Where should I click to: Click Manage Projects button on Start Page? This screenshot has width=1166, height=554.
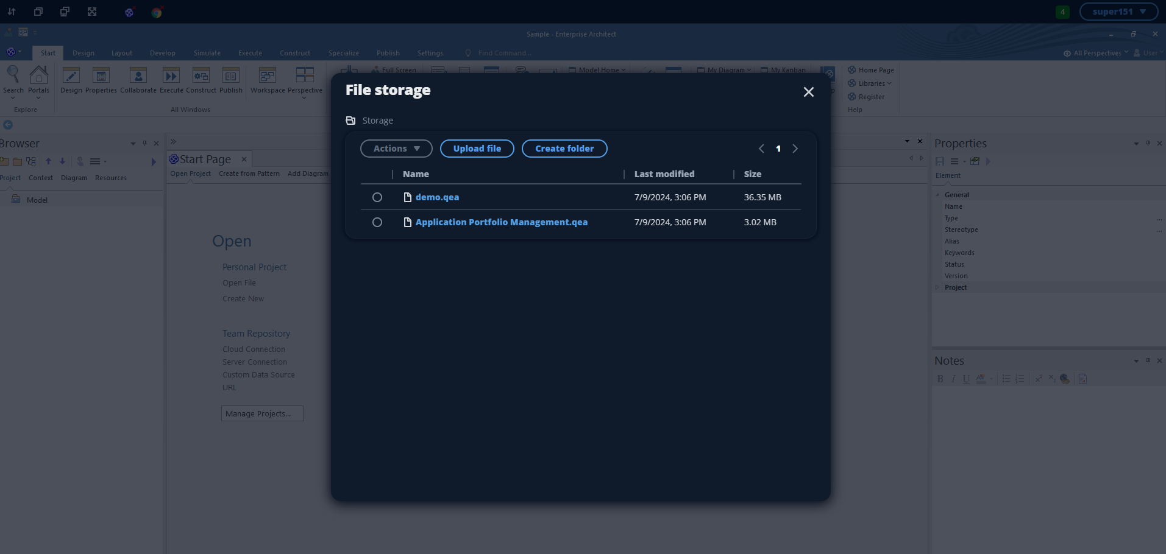pos(262,413)
